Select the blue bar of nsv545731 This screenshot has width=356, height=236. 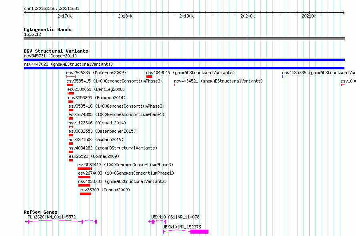click(184, 60)
